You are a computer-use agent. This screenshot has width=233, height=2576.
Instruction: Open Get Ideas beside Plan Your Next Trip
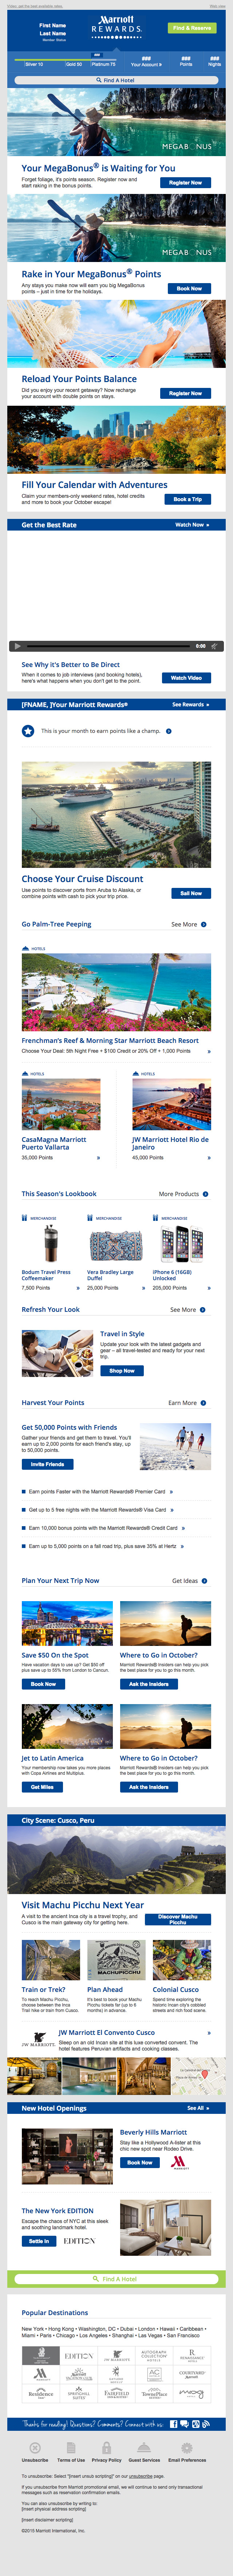(190, 1581)
